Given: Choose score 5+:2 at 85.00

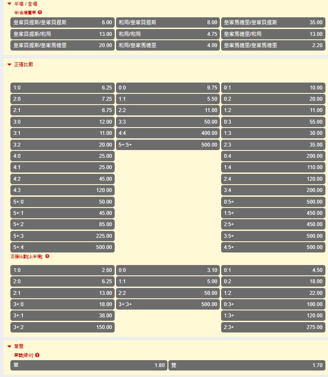Looking at the screenshot, I should point(62,224).
